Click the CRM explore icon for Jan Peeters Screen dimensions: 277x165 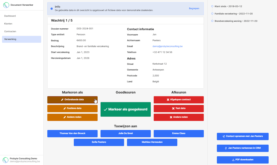tap(226, 148)
